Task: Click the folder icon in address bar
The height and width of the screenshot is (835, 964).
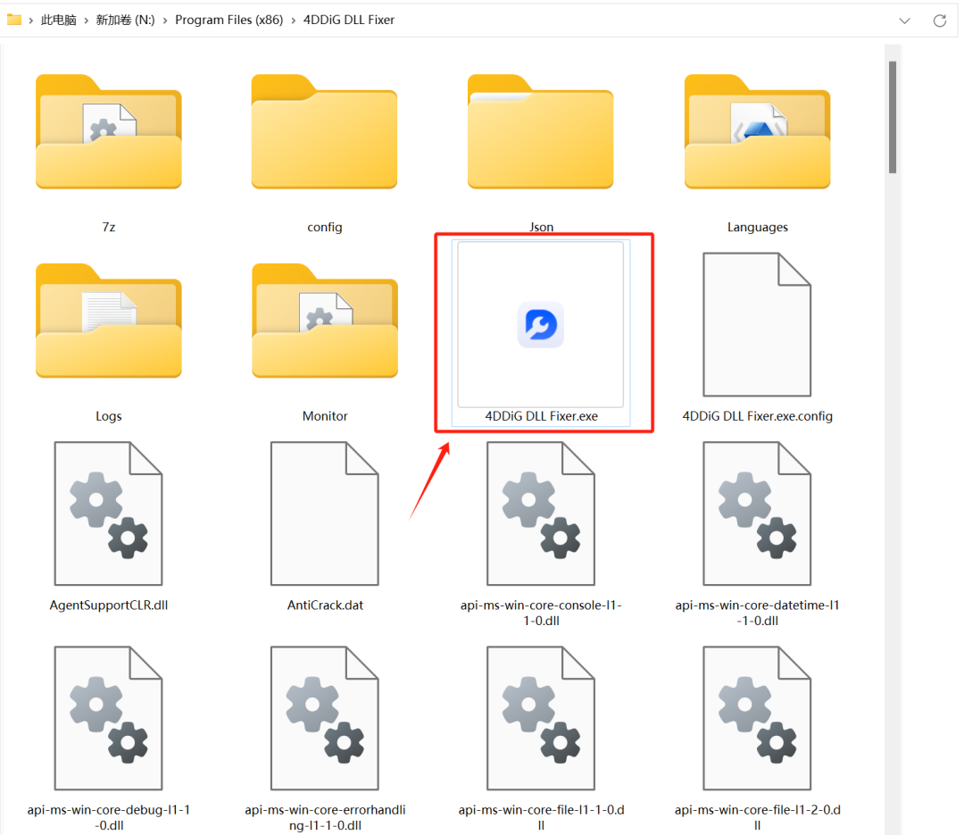Action: (x=14, y=20)
